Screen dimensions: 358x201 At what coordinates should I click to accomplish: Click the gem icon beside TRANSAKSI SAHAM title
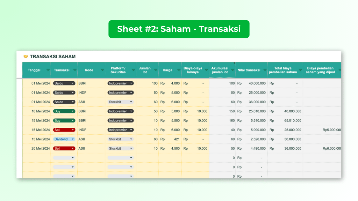[x=25, y=57]
